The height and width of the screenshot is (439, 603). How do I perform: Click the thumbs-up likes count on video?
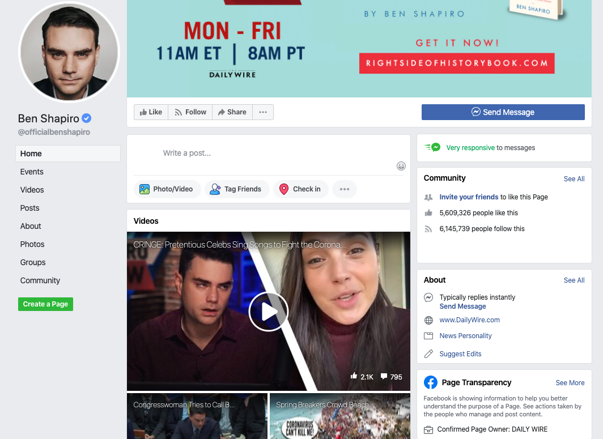click(x=362, y=377)
